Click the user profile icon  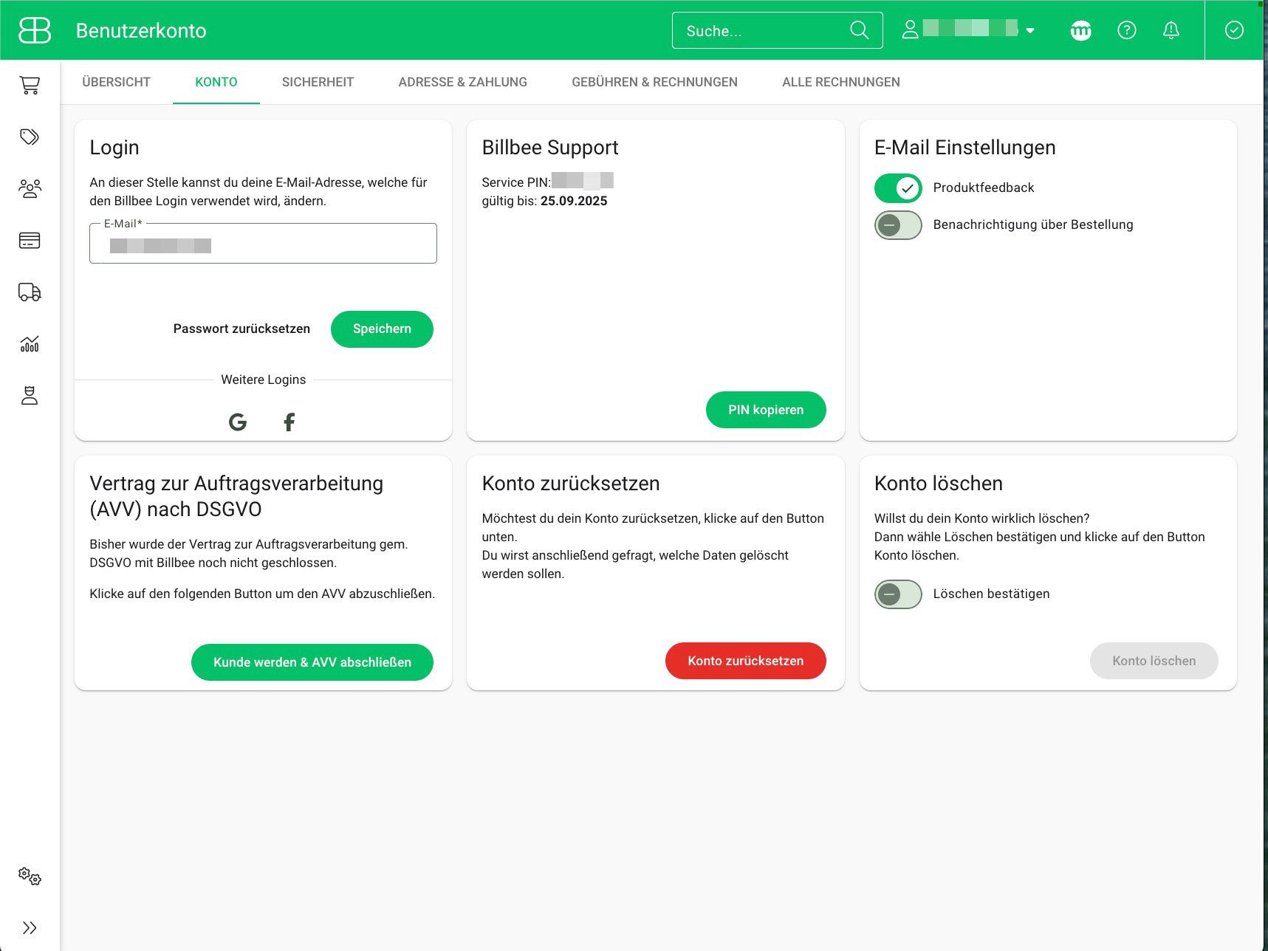pyautogui.click(x=911, y=30)
